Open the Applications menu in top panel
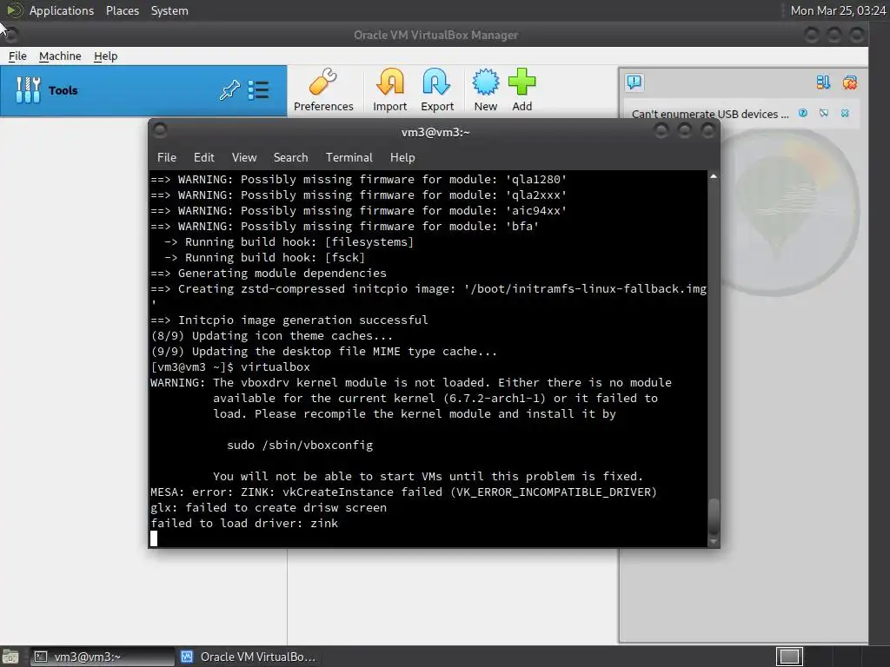The image size is (890, 667). tap(62, 10)
